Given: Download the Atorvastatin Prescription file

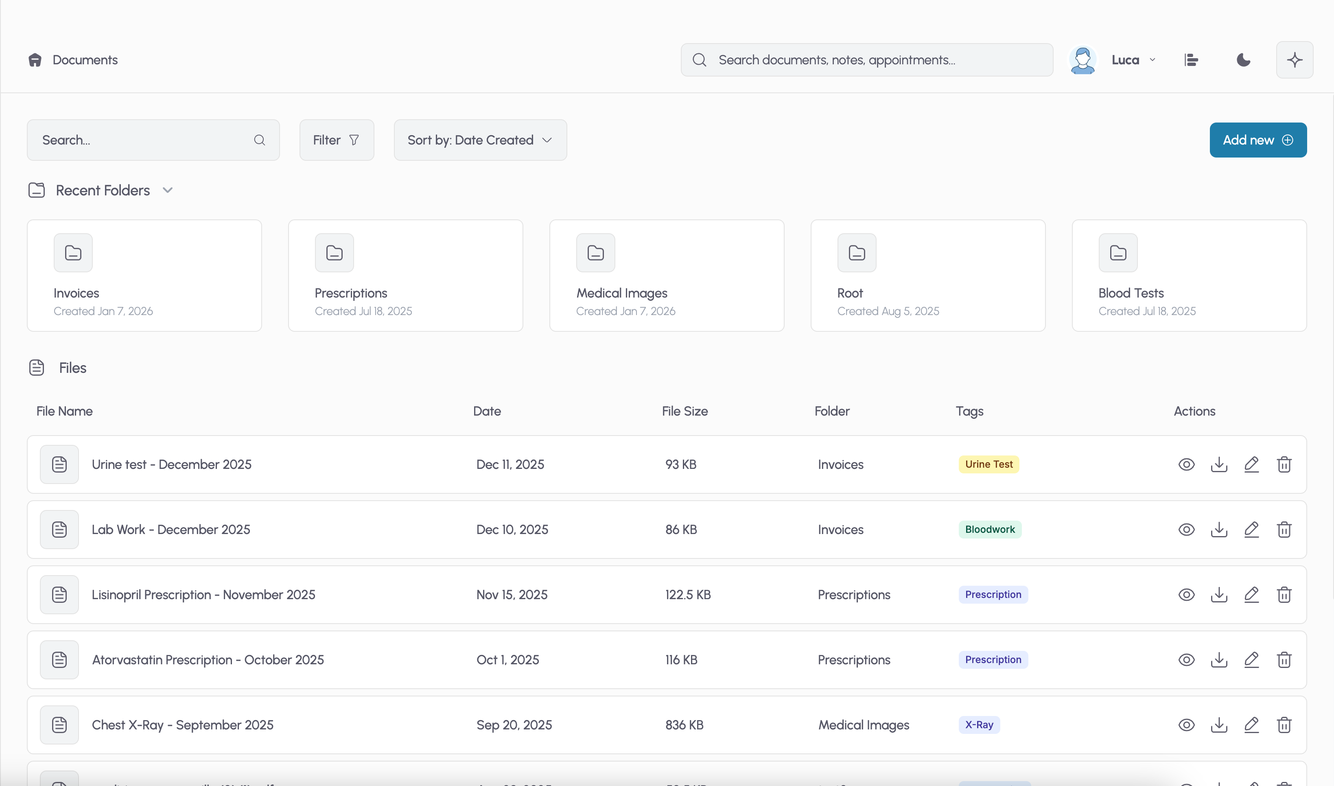Looking at the screenshot, I should coord(1218,660).
